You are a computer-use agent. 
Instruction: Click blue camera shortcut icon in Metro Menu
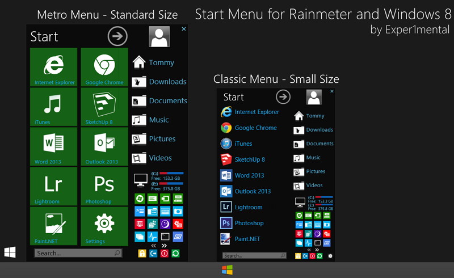point(178,212)
